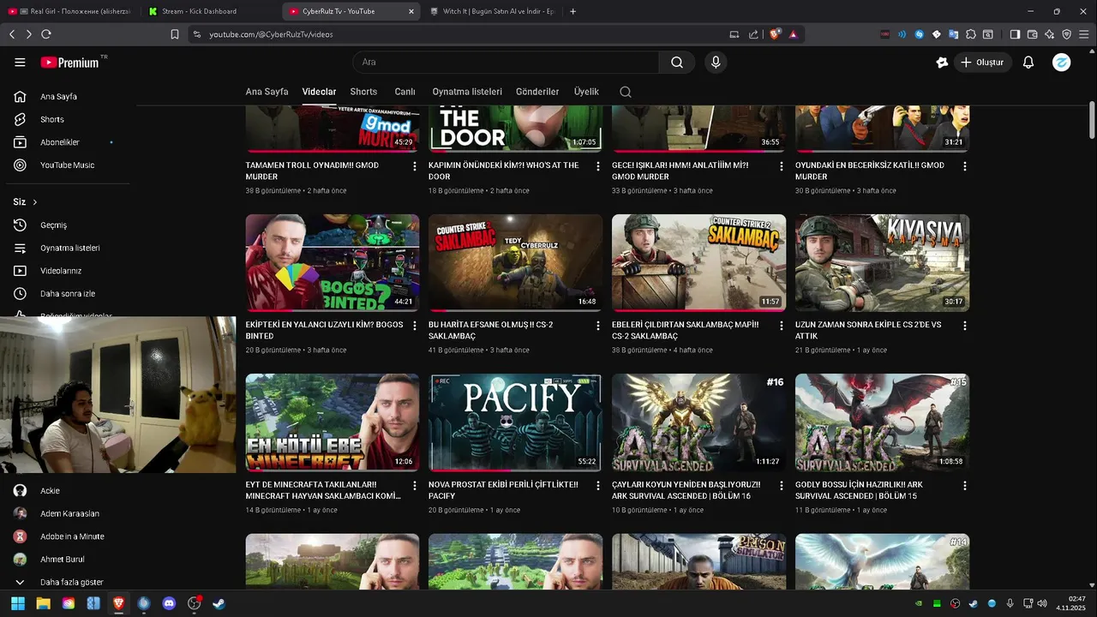Click the search magnifier button

coord(677,63)
